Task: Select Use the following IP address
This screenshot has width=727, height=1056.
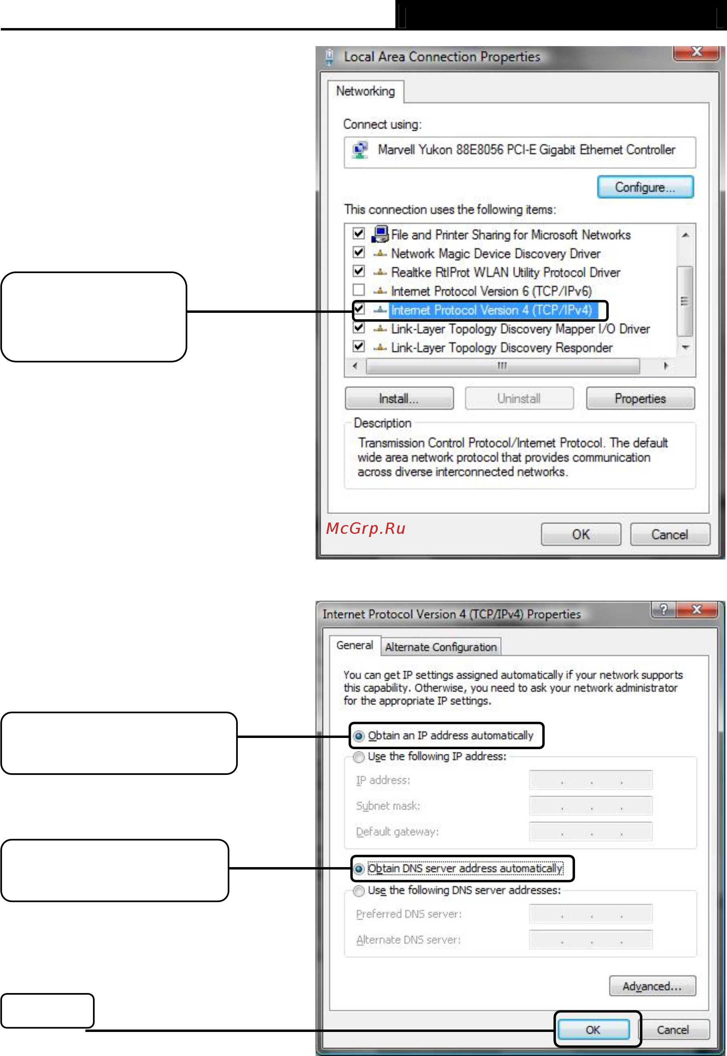Action: pos(359,757)
